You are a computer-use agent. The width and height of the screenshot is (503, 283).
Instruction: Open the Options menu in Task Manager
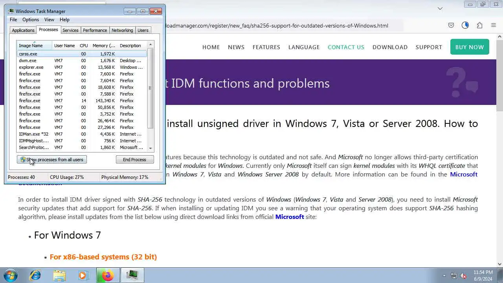point(31,20)
